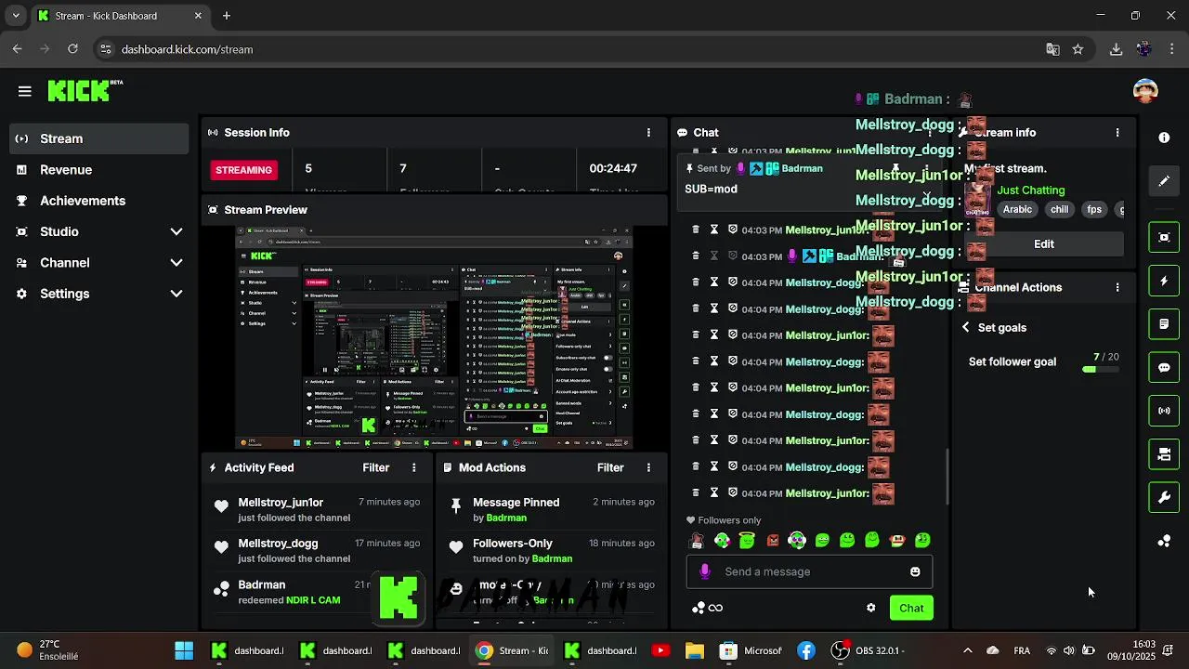Open the Just Chatting category link
This screenshot has width=1189, height=669.
click(x=1031, y=190)
